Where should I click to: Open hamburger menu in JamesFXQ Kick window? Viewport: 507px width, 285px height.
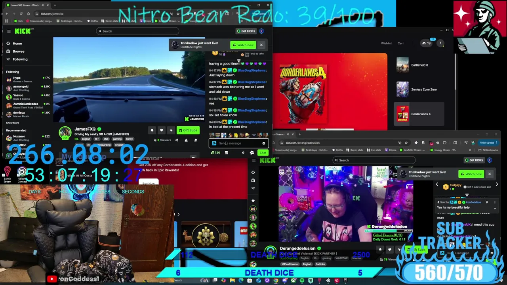pos(9,31)
